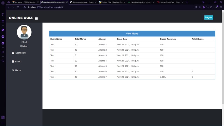The height and width of the screenshot is (126, 224).
Task: Open GX Corner gamepad tab icon
Action: [x=9, y=2]
